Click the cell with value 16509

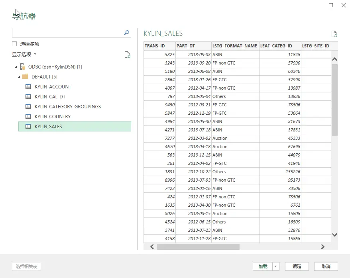(280, 222)
